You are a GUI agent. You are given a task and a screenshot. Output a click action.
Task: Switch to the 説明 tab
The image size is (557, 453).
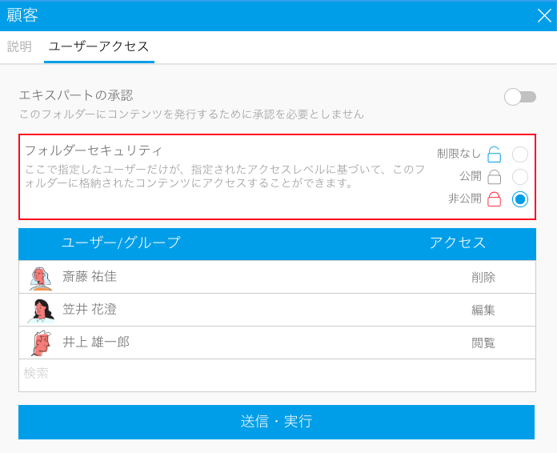click(x=19, y=46)
